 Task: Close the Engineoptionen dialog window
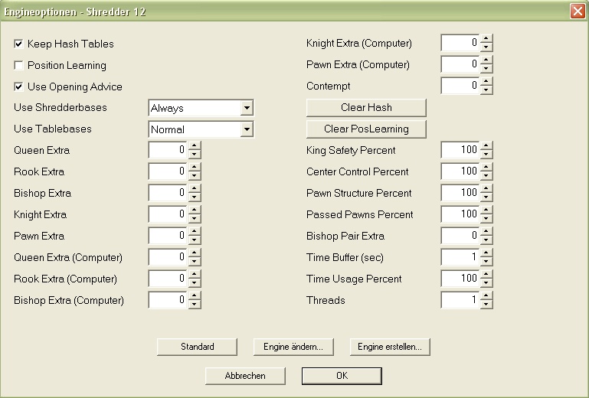(578, 11)
